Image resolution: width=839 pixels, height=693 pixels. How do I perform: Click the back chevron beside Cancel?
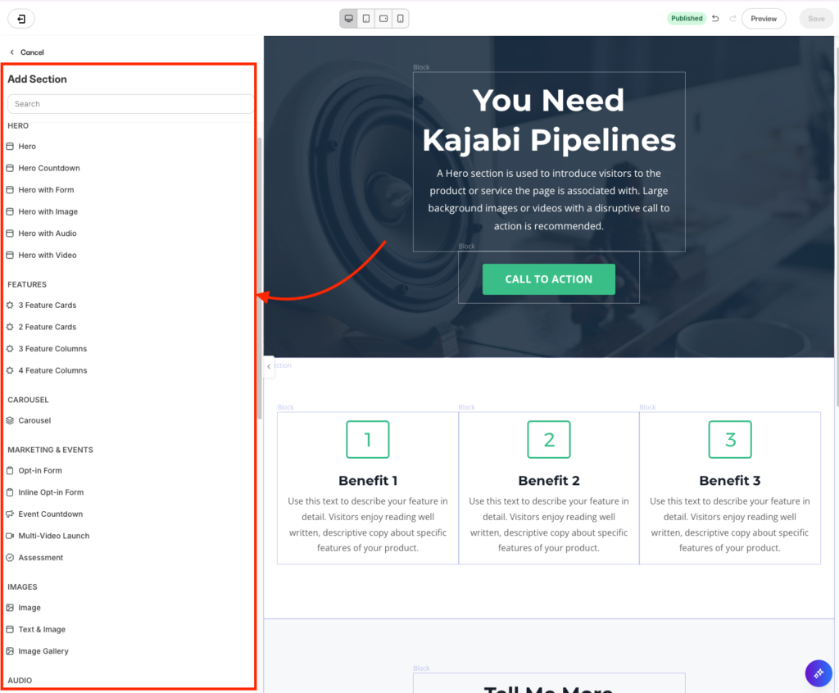11,52
